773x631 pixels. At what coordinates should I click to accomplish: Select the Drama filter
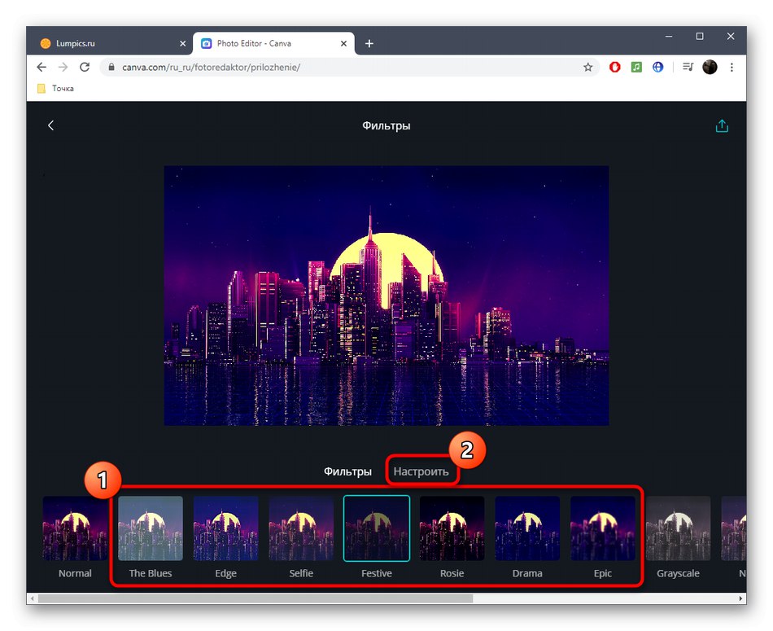point(527,528)
